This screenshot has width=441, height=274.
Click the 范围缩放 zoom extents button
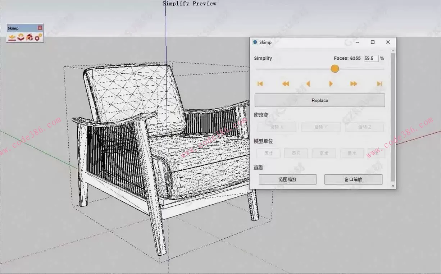[x=287, y=179]
